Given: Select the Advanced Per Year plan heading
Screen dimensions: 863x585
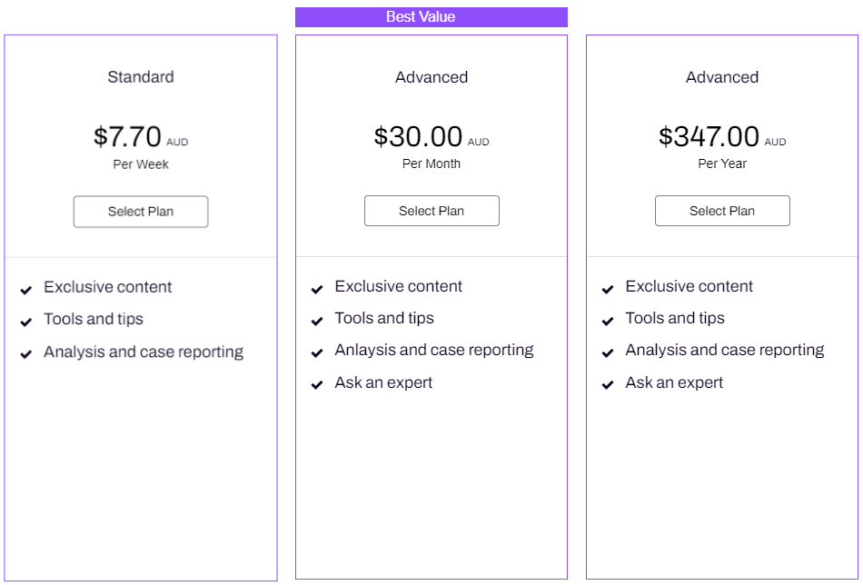Looking at the screenshot, I should coord(722,77).
